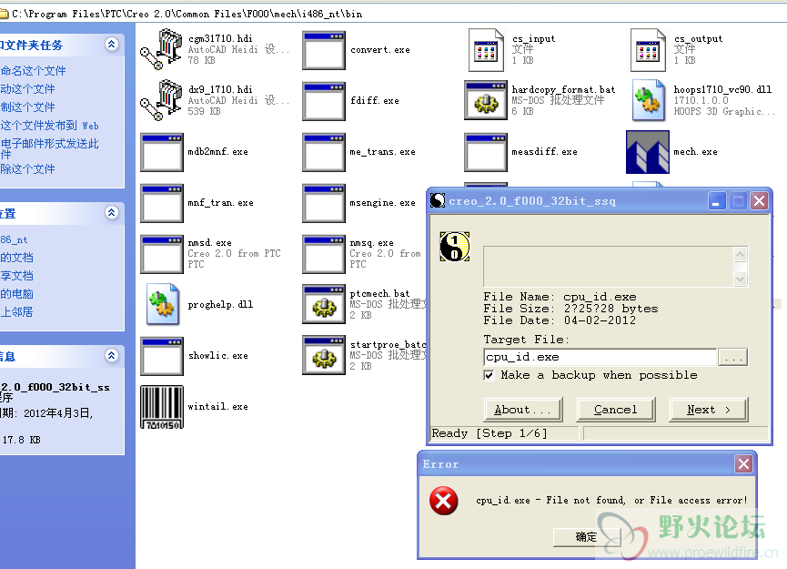This screenshot has width=787, height=569.
Task: Select the proghelp.dll icon
Action: (x=163, y=304)
